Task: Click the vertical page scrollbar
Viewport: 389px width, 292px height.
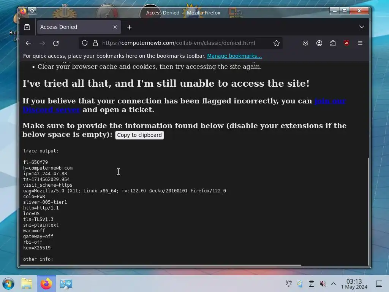Action: 368,211
